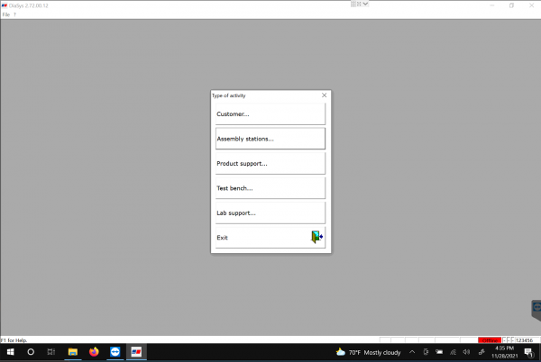The image size is (541, 362).
Task: Open File Explorer from the taskbar
Action: 72,352
